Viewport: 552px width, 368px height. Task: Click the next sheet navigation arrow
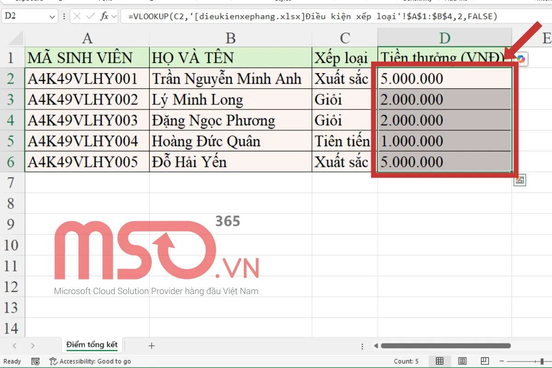(33, 345)
